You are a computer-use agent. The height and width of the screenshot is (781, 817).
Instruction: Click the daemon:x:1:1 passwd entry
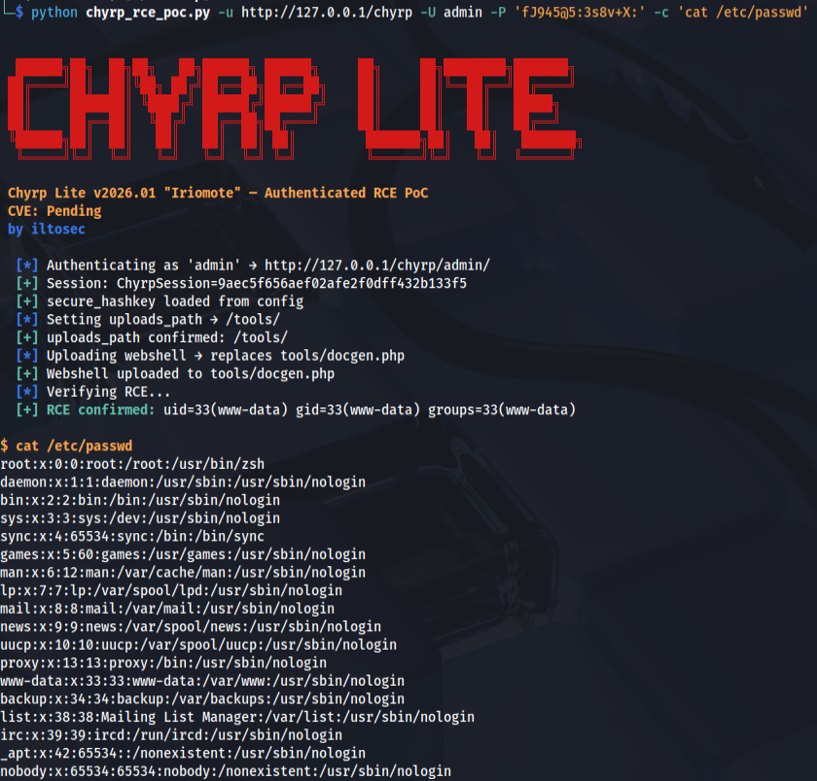pyautogui.click(x=183, y=482)
